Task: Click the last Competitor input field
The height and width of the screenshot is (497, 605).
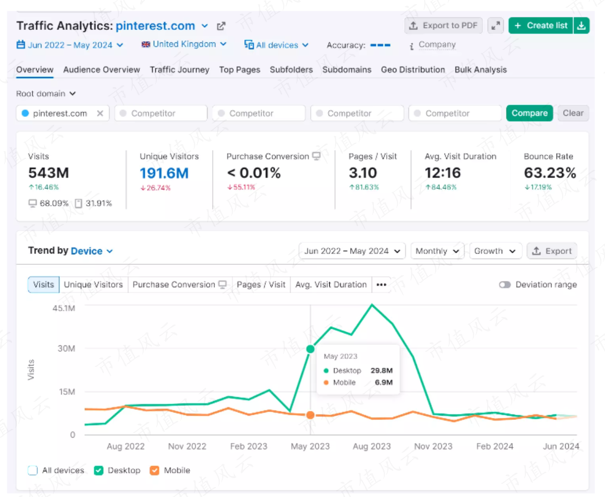Action: pyautogui.click(x=455, y=113)
